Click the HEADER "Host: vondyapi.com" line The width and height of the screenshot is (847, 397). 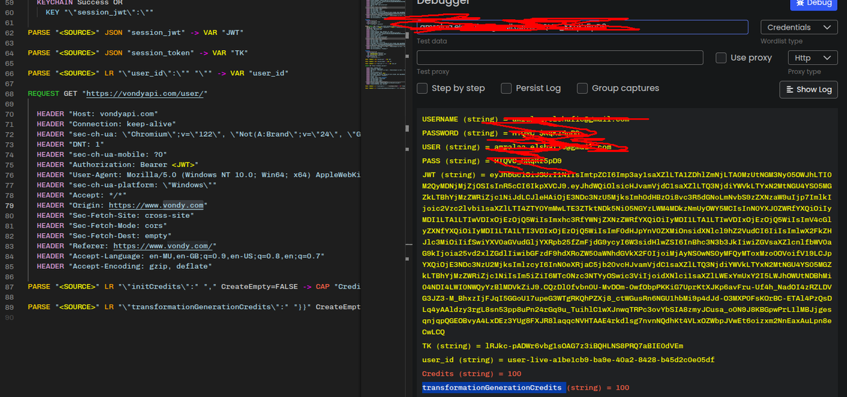[x=97, y=114]
